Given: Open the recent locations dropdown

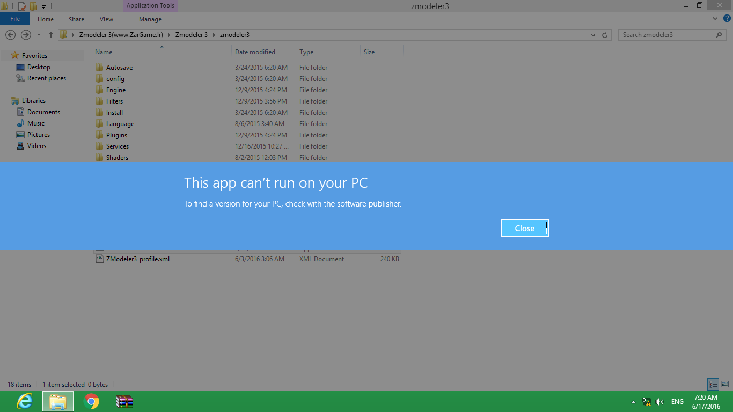Looking at the screenshot, I should pyautogui.click(x=39, y=35).
